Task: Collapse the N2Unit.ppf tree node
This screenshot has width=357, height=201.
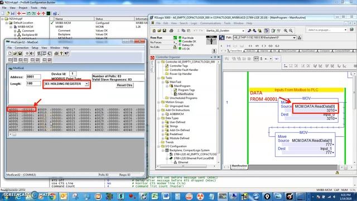Action: (2, 19)
